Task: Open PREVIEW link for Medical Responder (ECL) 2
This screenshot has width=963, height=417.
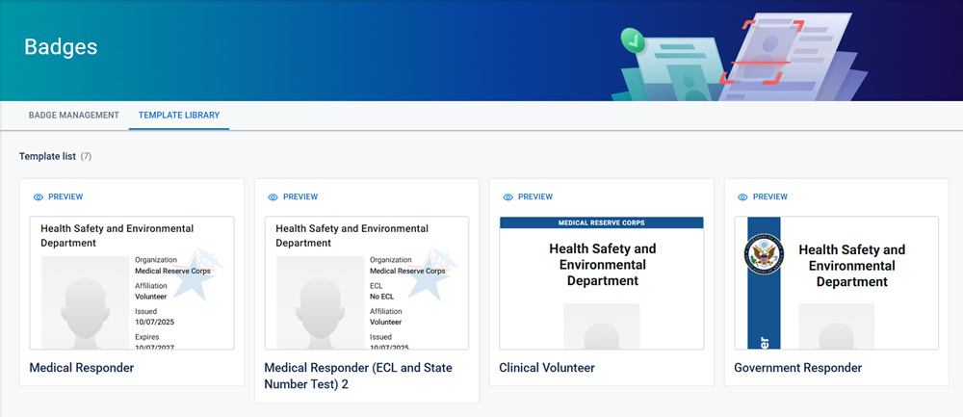Action: tap(300, 197)
